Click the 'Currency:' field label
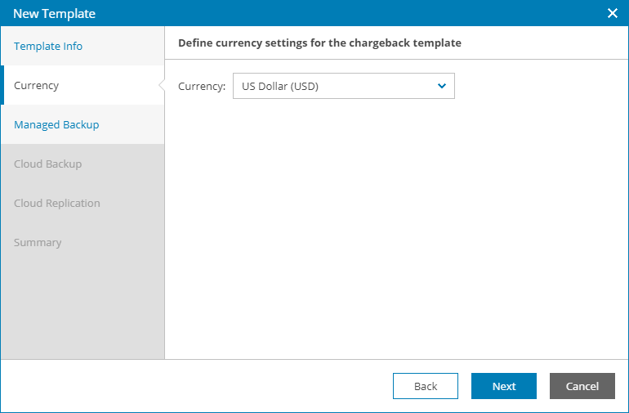629x413 pixels. click(x=202, y=86)
